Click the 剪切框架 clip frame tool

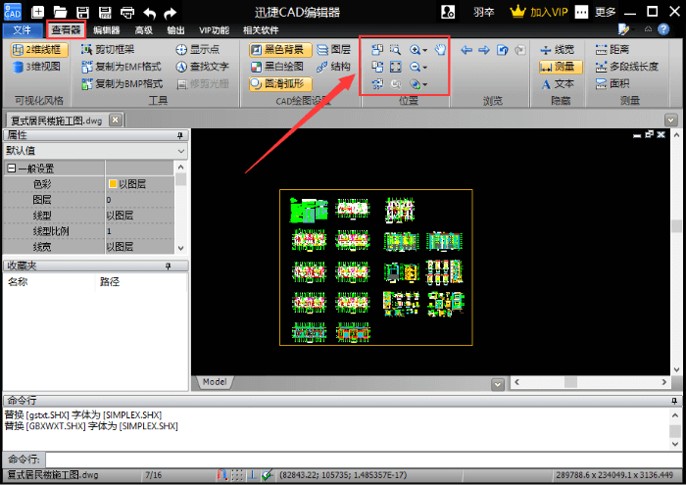coord(108,49)
